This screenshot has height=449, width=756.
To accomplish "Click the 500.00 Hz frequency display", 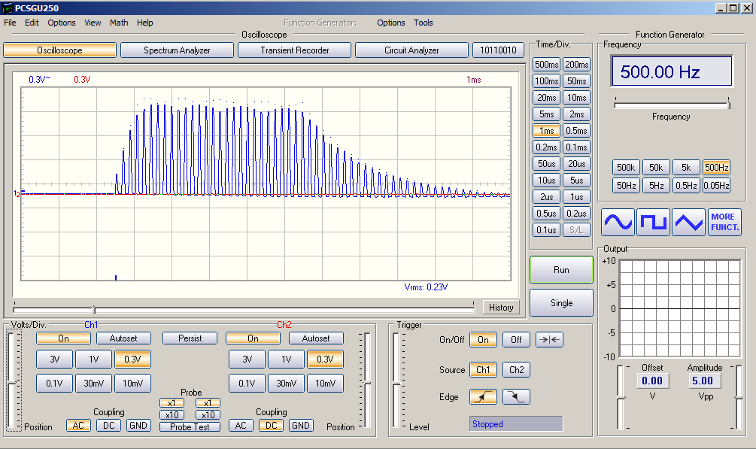I will pos(672,71).
